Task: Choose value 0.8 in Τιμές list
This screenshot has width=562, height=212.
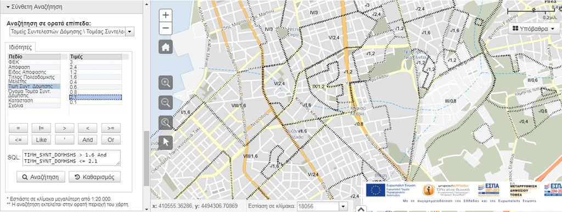Action: (x=95, y=92)
